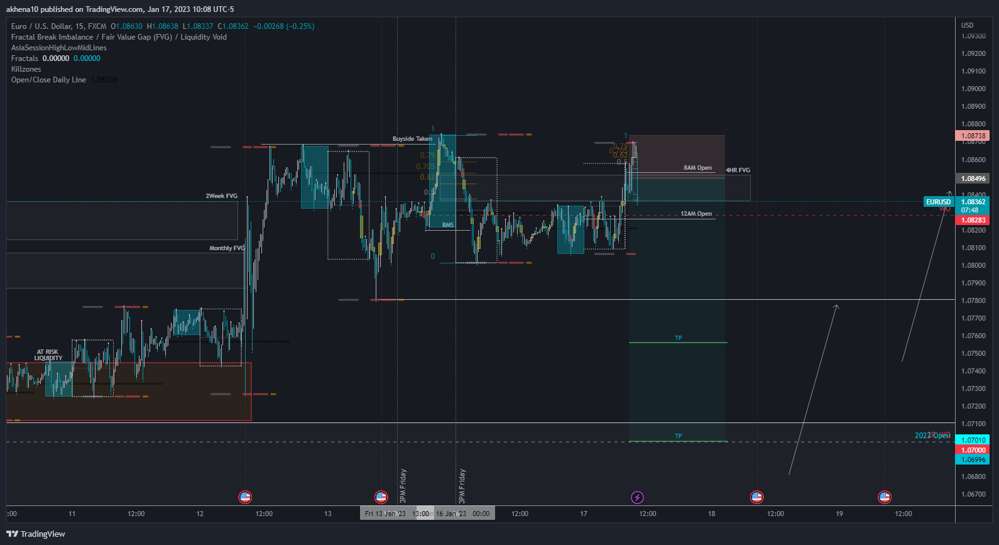This screenshot has width=999, height=545.
Task: Select the Buyside Taken chart annotation
Action: (x=412, y=139)
